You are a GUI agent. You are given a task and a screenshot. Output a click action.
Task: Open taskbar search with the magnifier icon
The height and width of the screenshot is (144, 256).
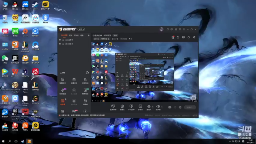[x=10, y=141]
